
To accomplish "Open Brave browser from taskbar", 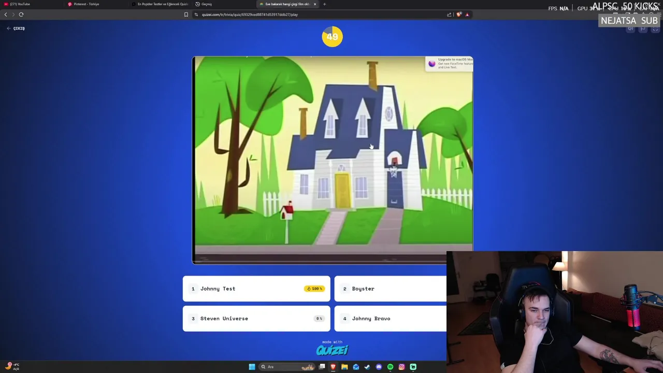I will coord(333,367).
